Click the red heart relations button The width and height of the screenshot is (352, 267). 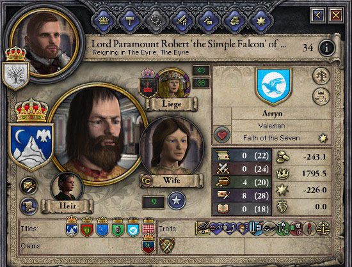coord(222,135)
